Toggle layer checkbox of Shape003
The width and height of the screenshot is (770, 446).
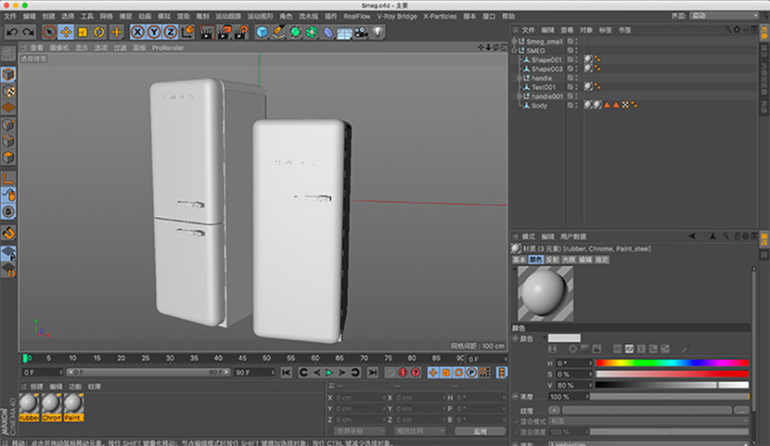point(571,69)
